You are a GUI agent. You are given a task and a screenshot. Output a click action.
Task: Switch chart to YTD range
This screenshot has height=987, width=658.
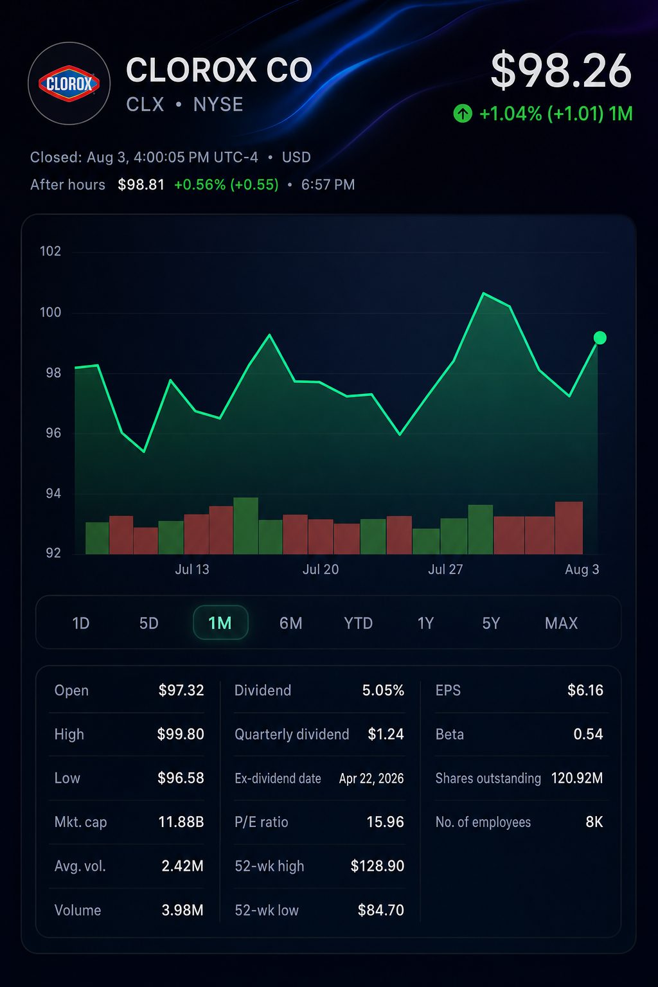coord(358,623)
